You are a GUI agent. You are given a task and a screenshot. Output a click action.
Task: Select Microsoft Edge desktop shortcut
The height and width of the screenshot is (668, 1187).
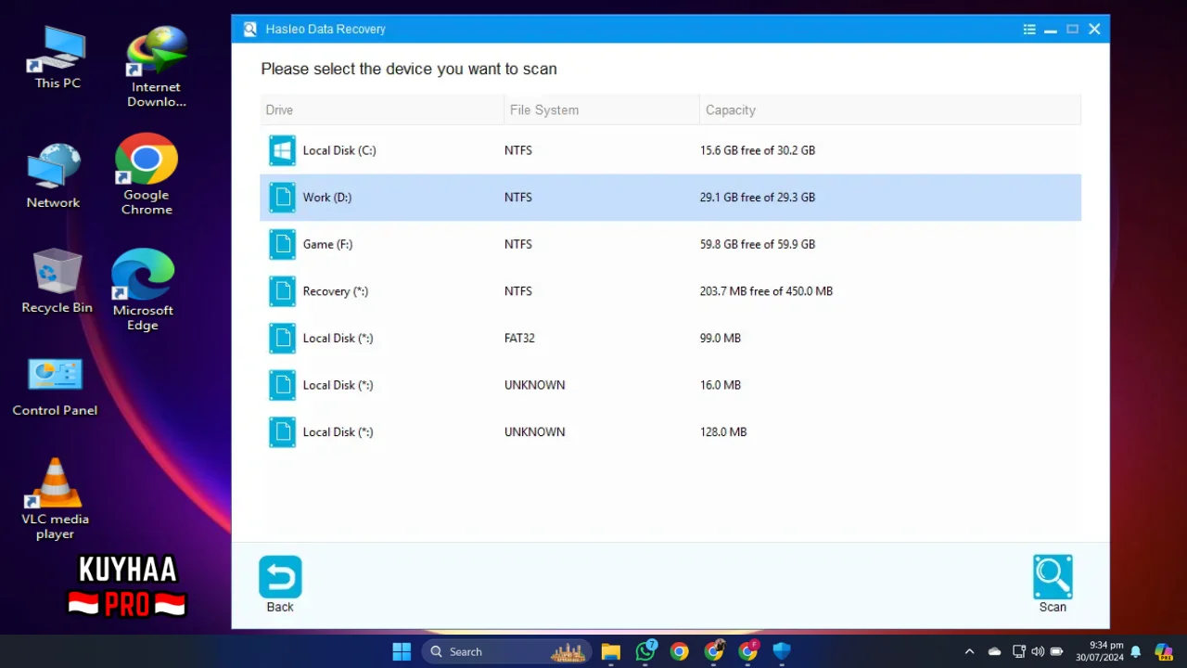(143, 289)
